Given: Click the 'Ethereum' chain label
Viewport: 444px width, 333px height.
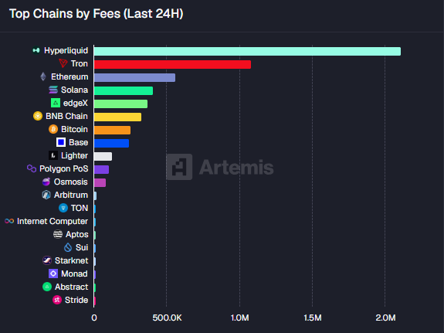Looking at the screenshot, I should (69, 76).
